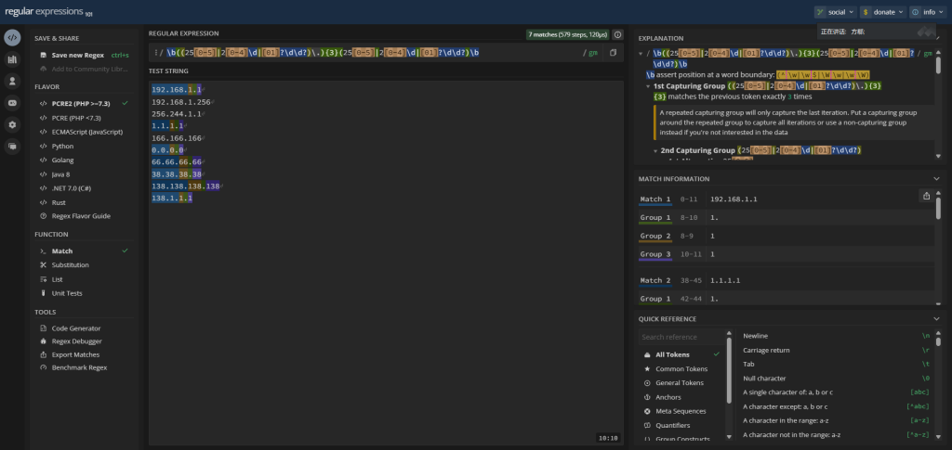Image resolution: width=952 pixels, height=450 pixels.
Task: Click the Search reference input field
Action: (679, 337)
